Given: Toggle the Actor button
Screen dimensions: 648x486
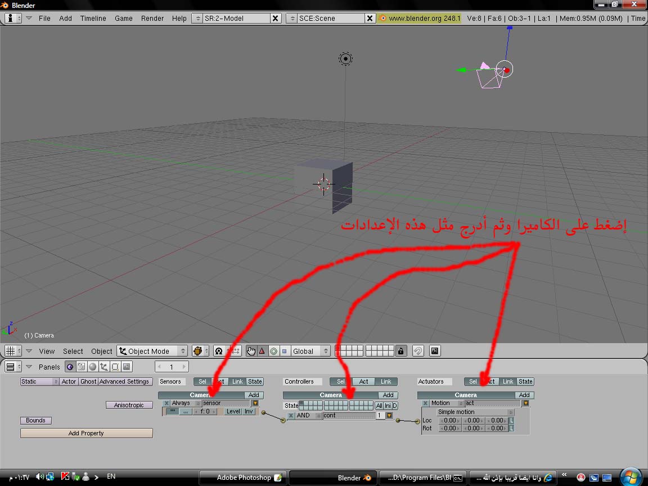Looking at the screenshot, I should pyautogui.click(x=69, y=381).
